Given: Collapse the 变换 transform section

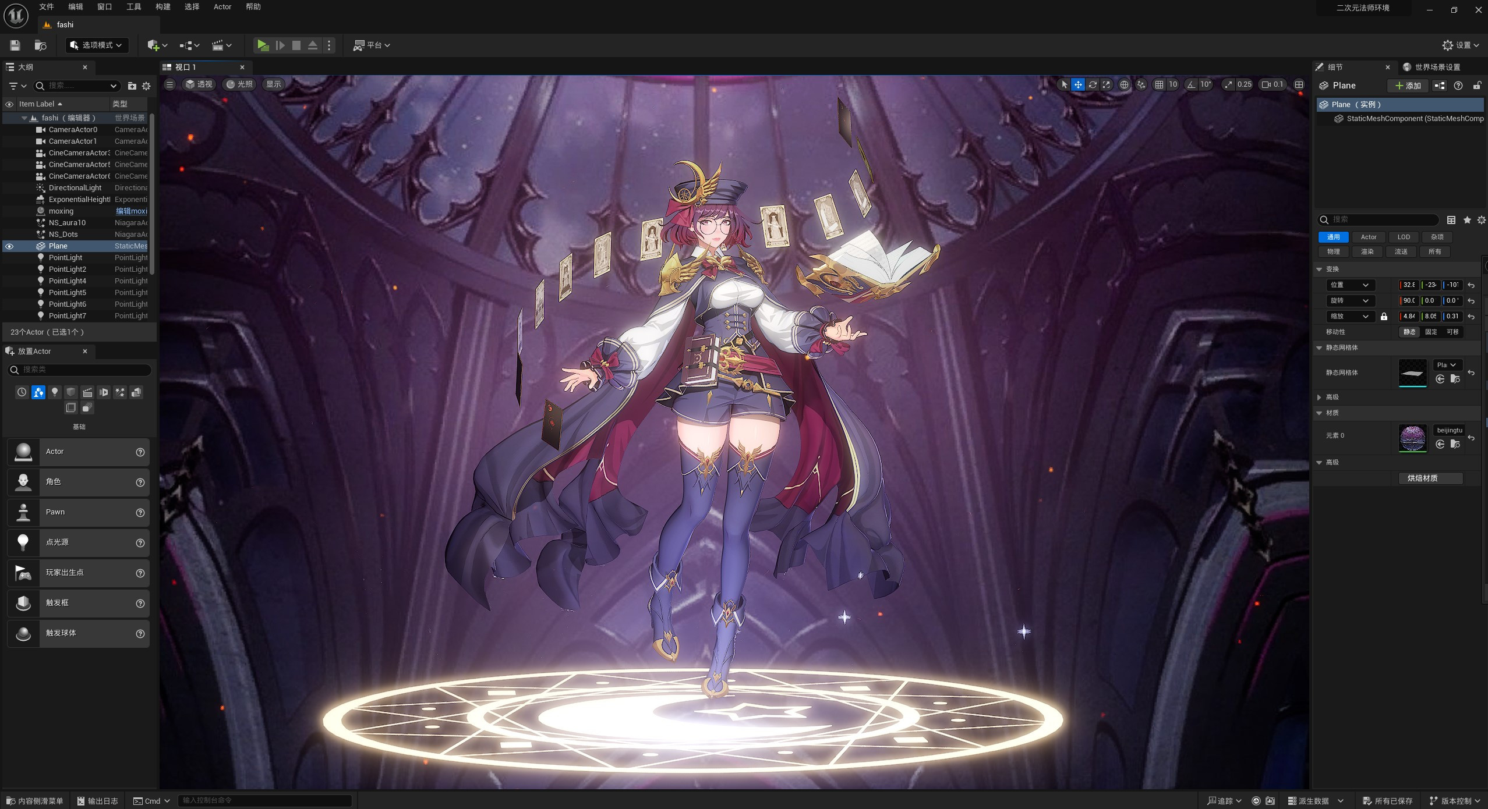Looking at the screenshot, I should click(1319, 269).
